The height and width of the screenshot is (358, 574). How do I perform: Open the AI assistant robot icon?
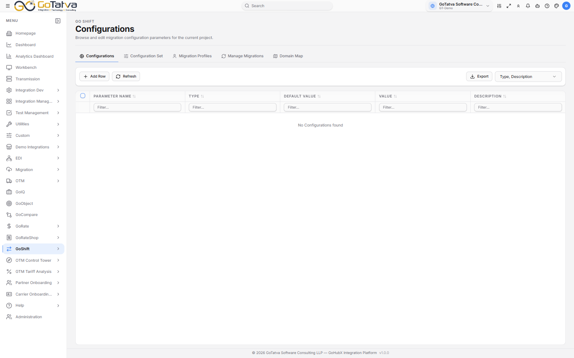click(537, 6)
